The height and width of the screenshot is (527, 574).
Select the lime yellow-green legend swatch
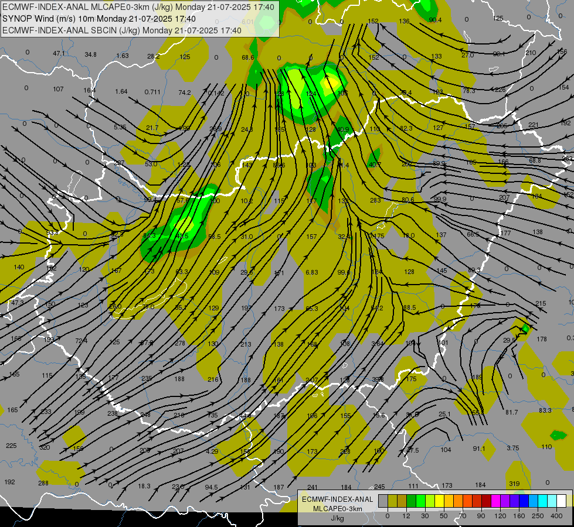tap(430, 501)
